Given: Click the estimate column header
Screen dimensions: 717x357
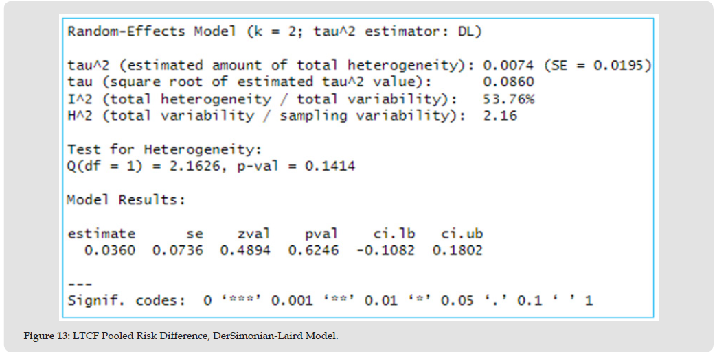Looking at the screenshot, I should tap(102, 234).
